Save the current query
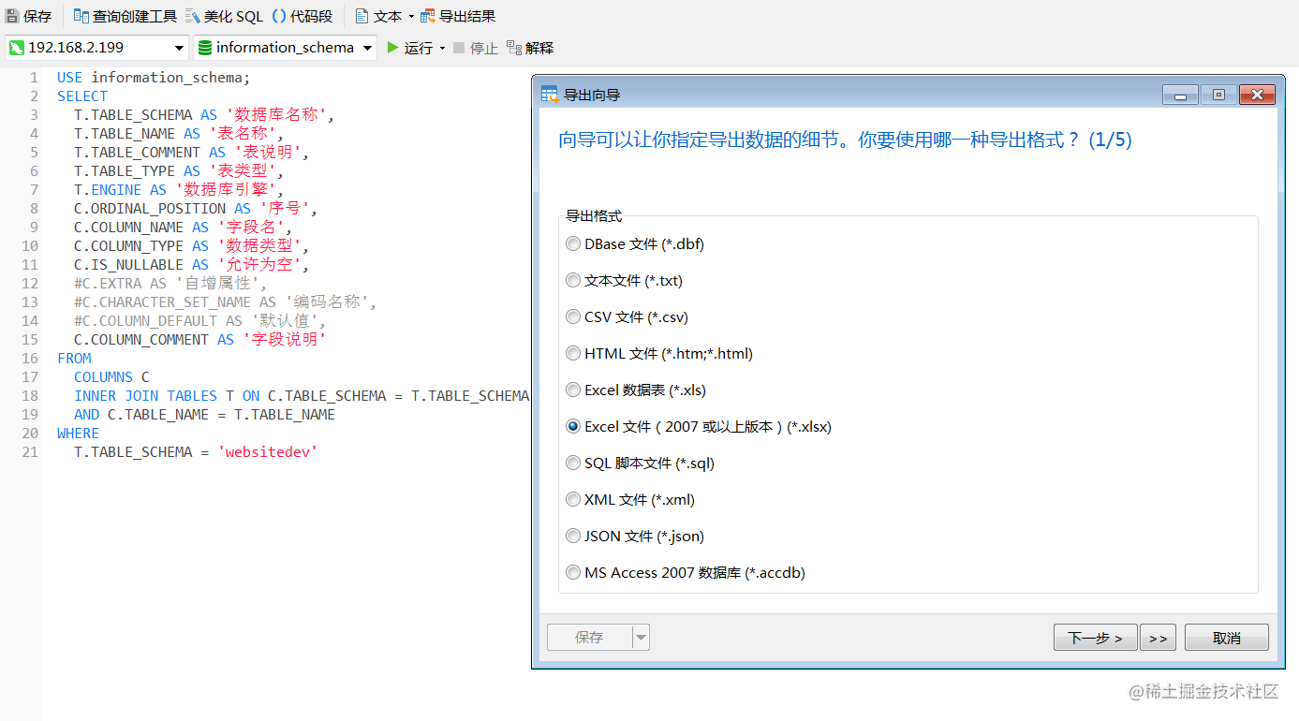This screenshot has height=721, width=1299. click(29, 15)
